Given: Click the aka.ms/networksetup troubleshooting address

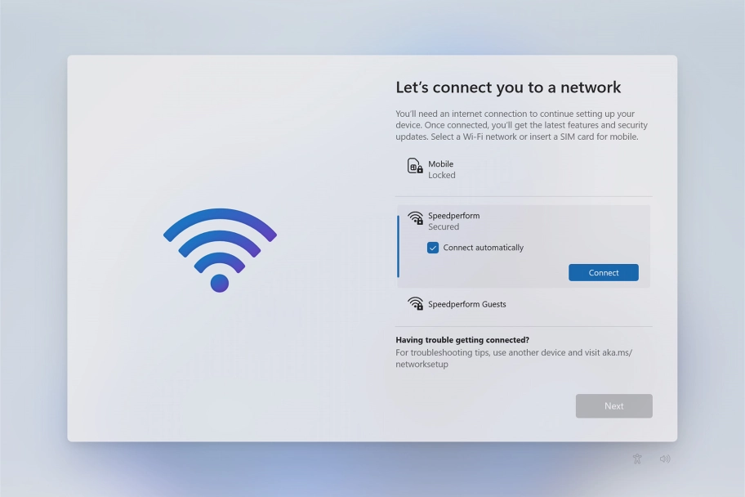Looking at the screenshot, I should coord(514,358).
